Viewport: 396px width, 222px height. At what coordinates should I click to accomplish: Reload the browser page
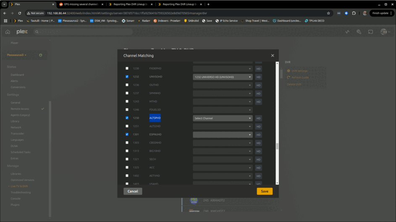(x=20, y=13)
